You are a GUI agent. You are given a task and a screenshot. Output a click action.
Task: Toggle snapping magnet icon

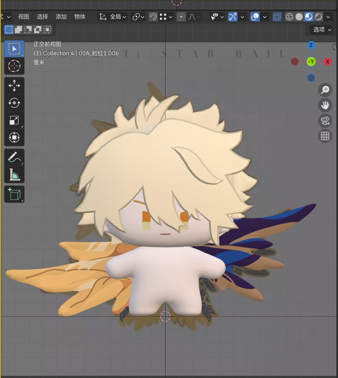153,17
